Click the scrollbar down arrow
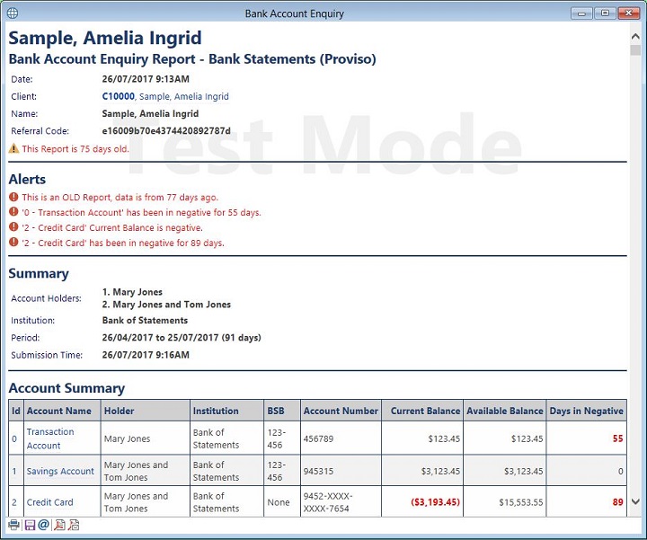This screenshot has width=647, height=540. tap(635, 502)
